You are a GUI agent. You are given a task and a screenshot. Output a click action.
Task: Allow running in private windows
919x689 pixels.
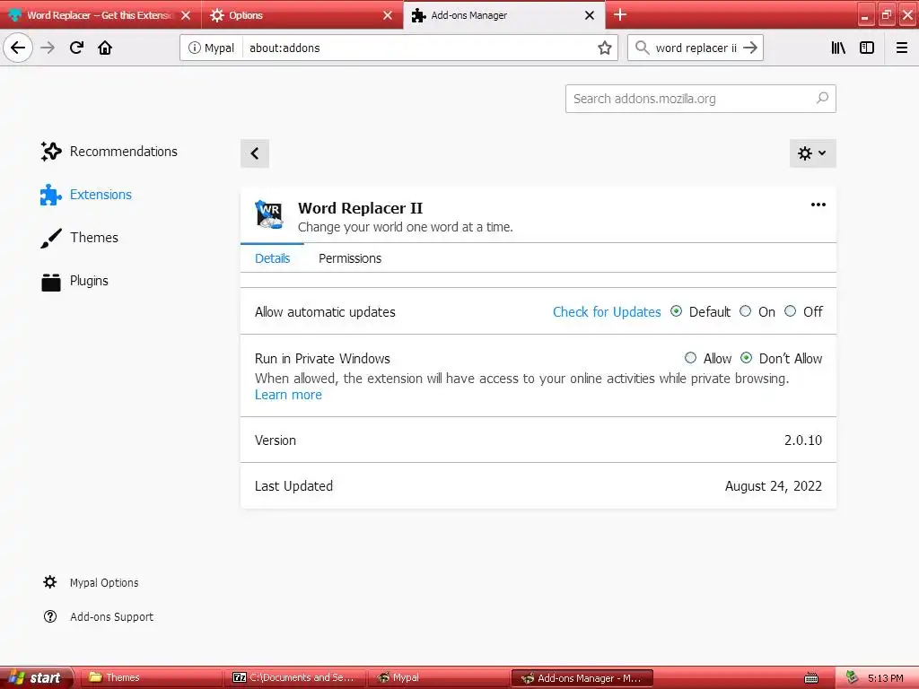click(x=690, y=357)
